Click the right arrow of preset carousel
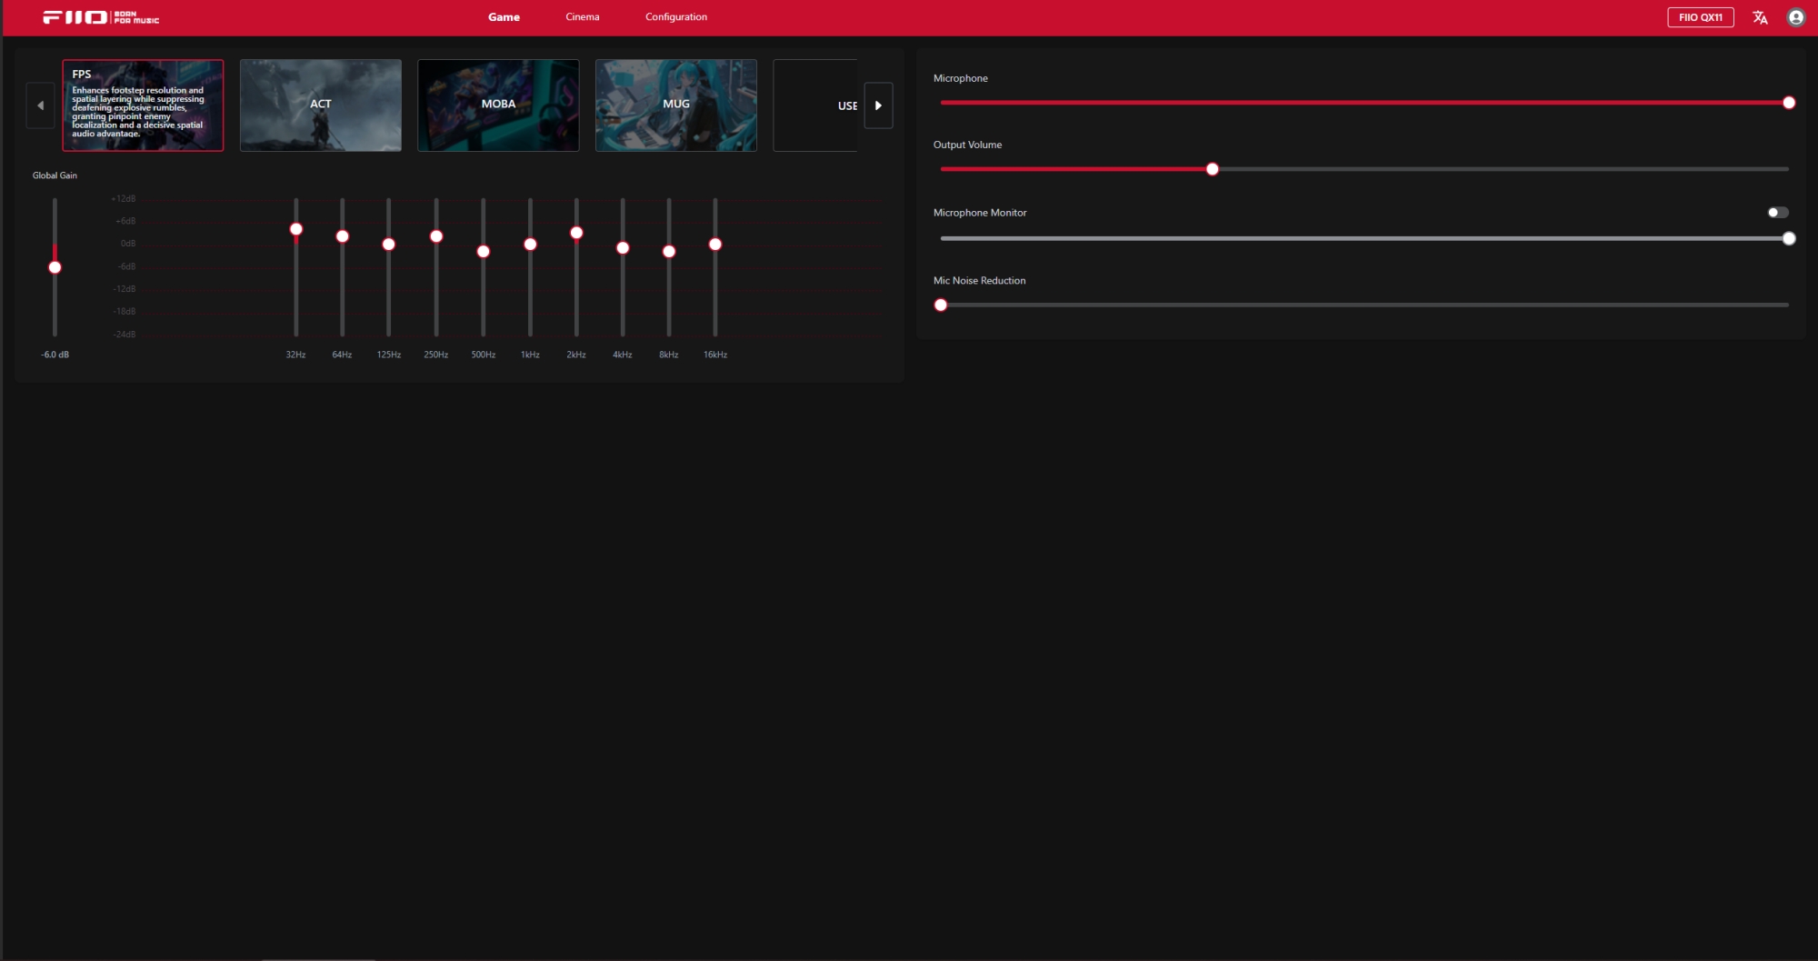1818x961 pixels. click(878, 105)
